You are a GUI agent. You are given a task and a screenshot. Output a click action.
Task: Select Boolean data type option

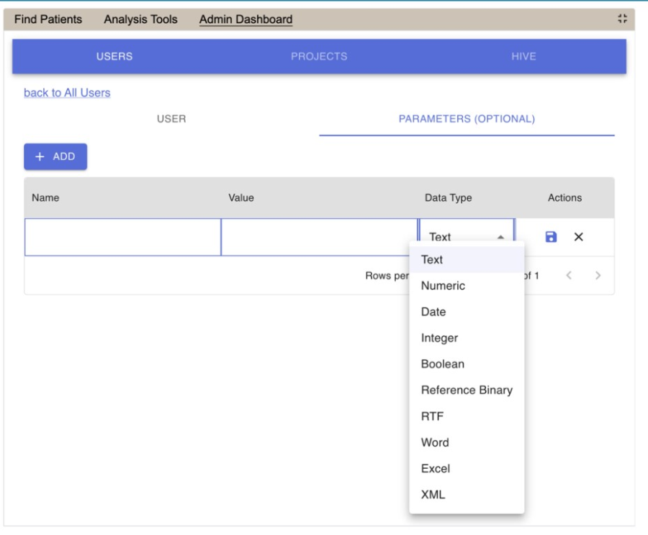point(442,364)
